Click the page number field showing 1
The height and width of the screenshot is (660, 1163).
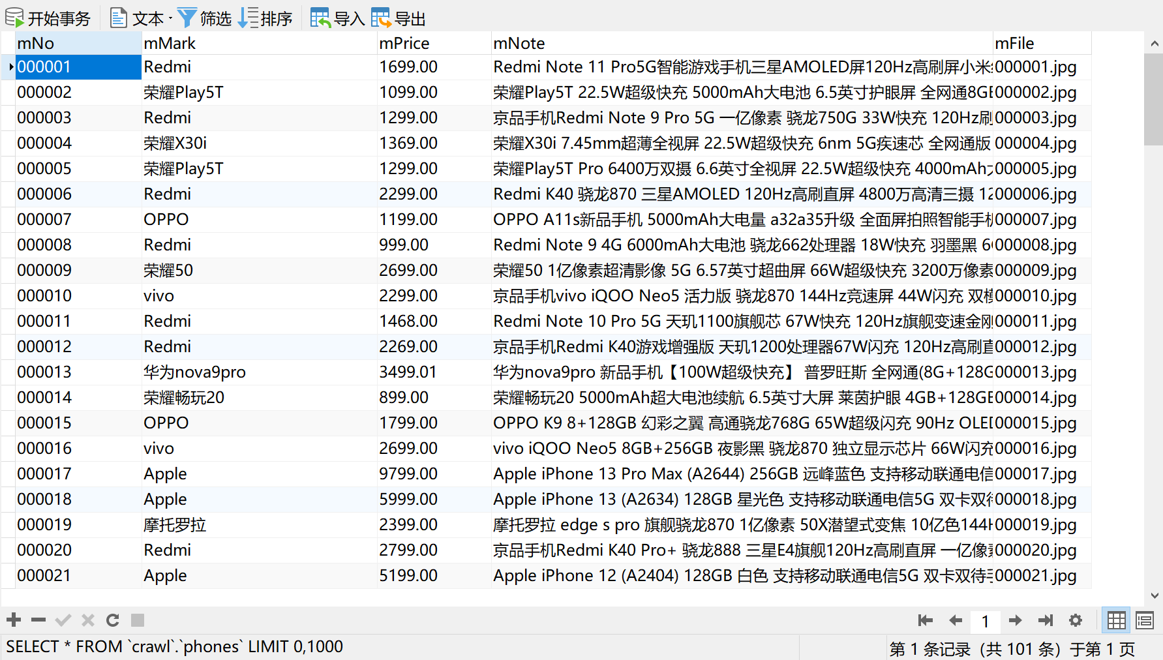(x=985, y=621)
